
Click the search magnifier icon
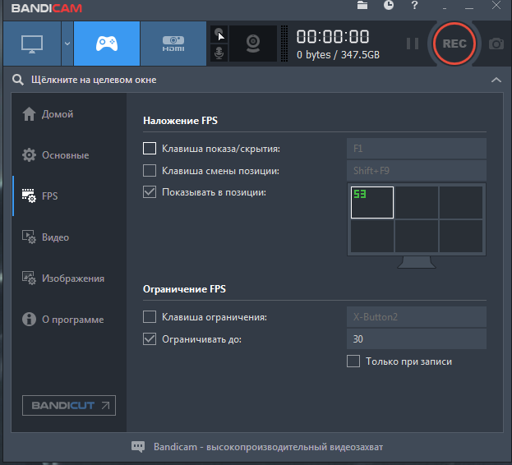click(17, 80)
